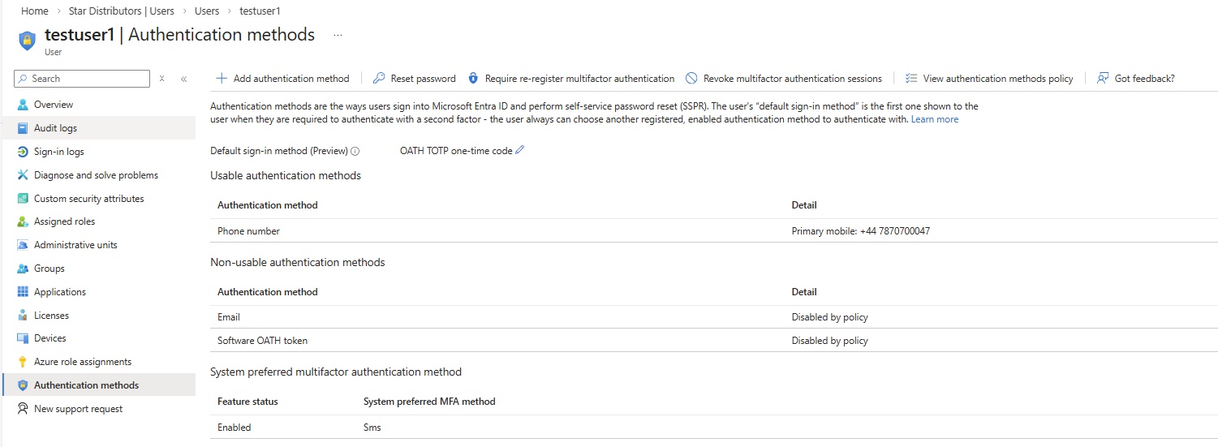Select Audit logs from the sidebar
Screen dimensions: 1218x447
point(55,128)
